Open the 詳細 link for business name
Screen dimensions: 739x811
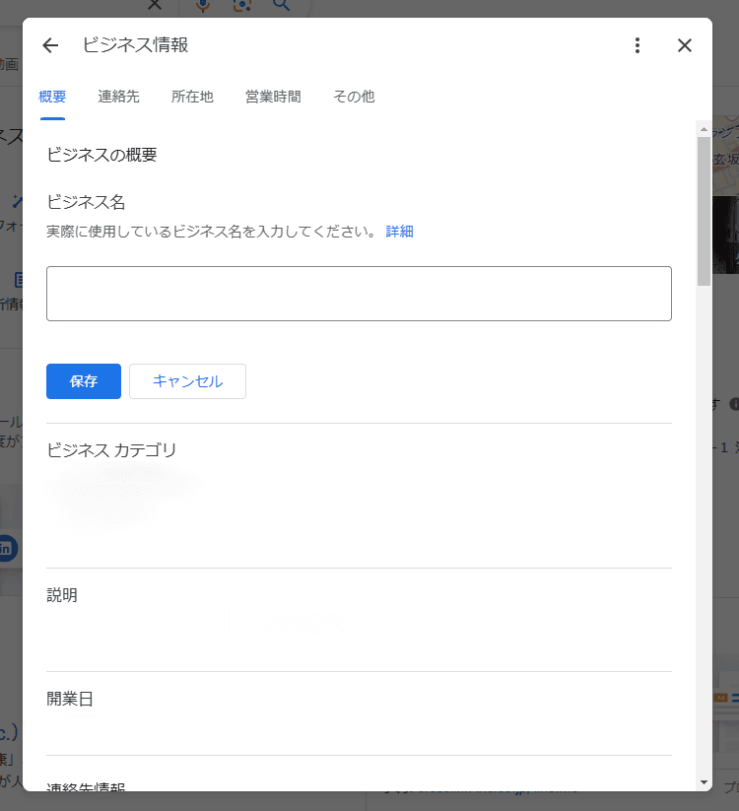tap(399, 232)
